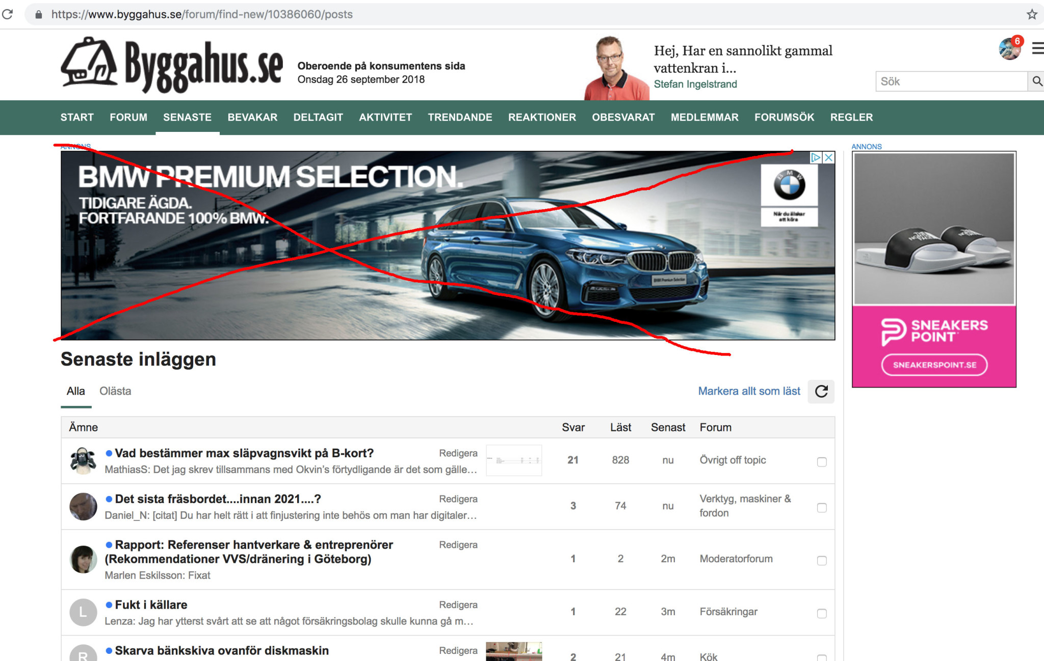The height and width of the screenshot is (661, 1044).
Task: Click Markera allt som läst link
Action: [749, 391]
